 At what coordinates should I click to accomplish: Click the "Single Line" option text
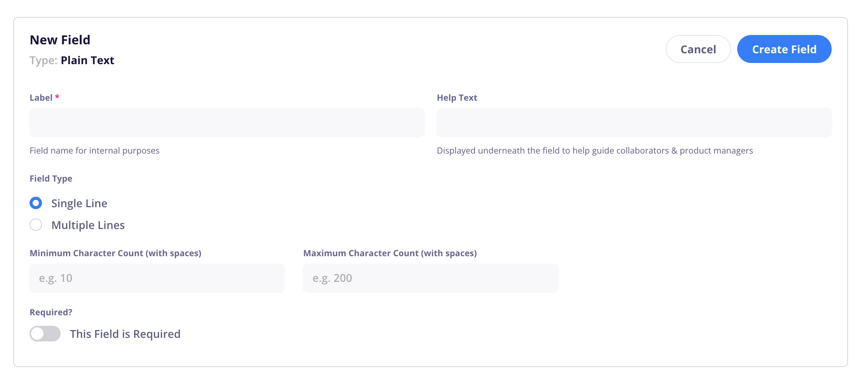click(79, 203)
